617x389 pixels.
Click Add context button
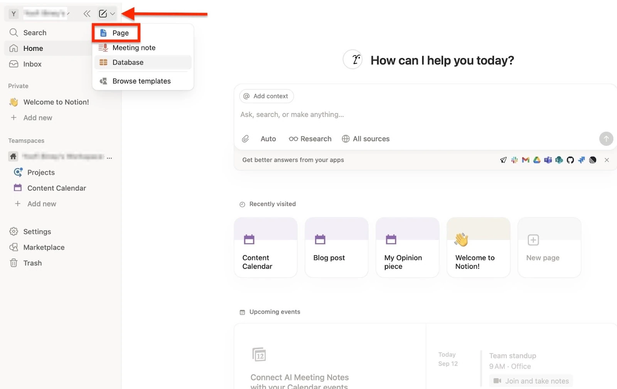coord(266,96)
